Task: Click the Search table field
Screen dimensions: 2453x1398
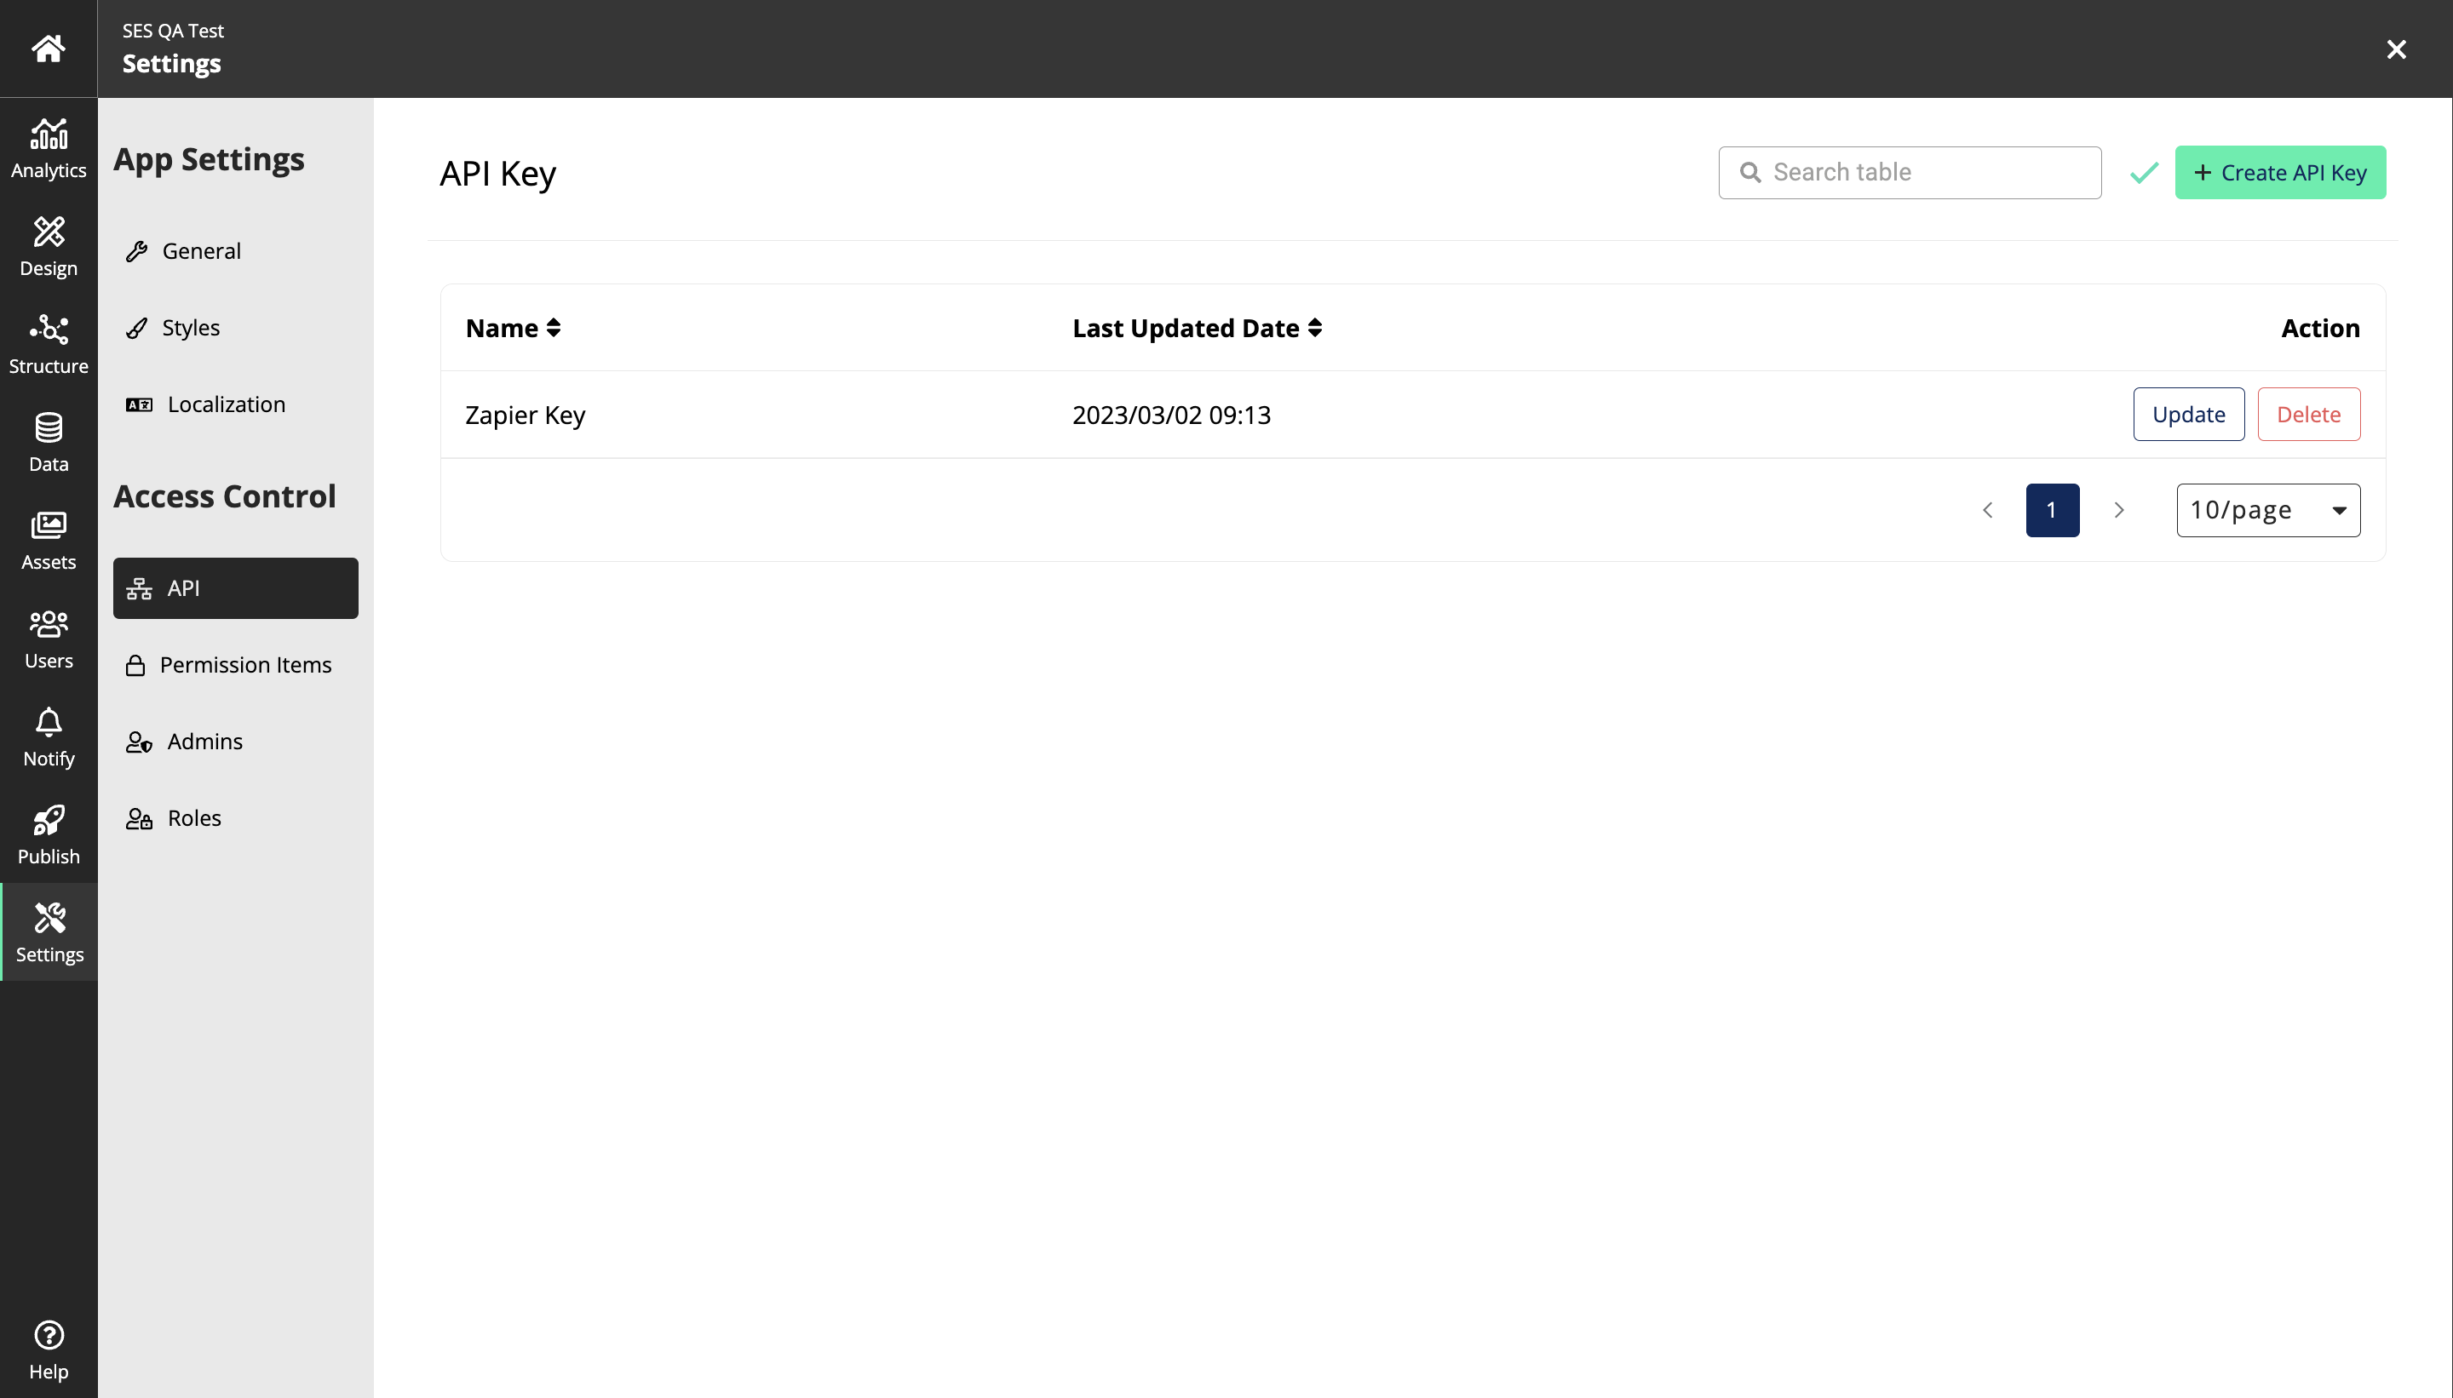Action: click(x=1910, y=173)
